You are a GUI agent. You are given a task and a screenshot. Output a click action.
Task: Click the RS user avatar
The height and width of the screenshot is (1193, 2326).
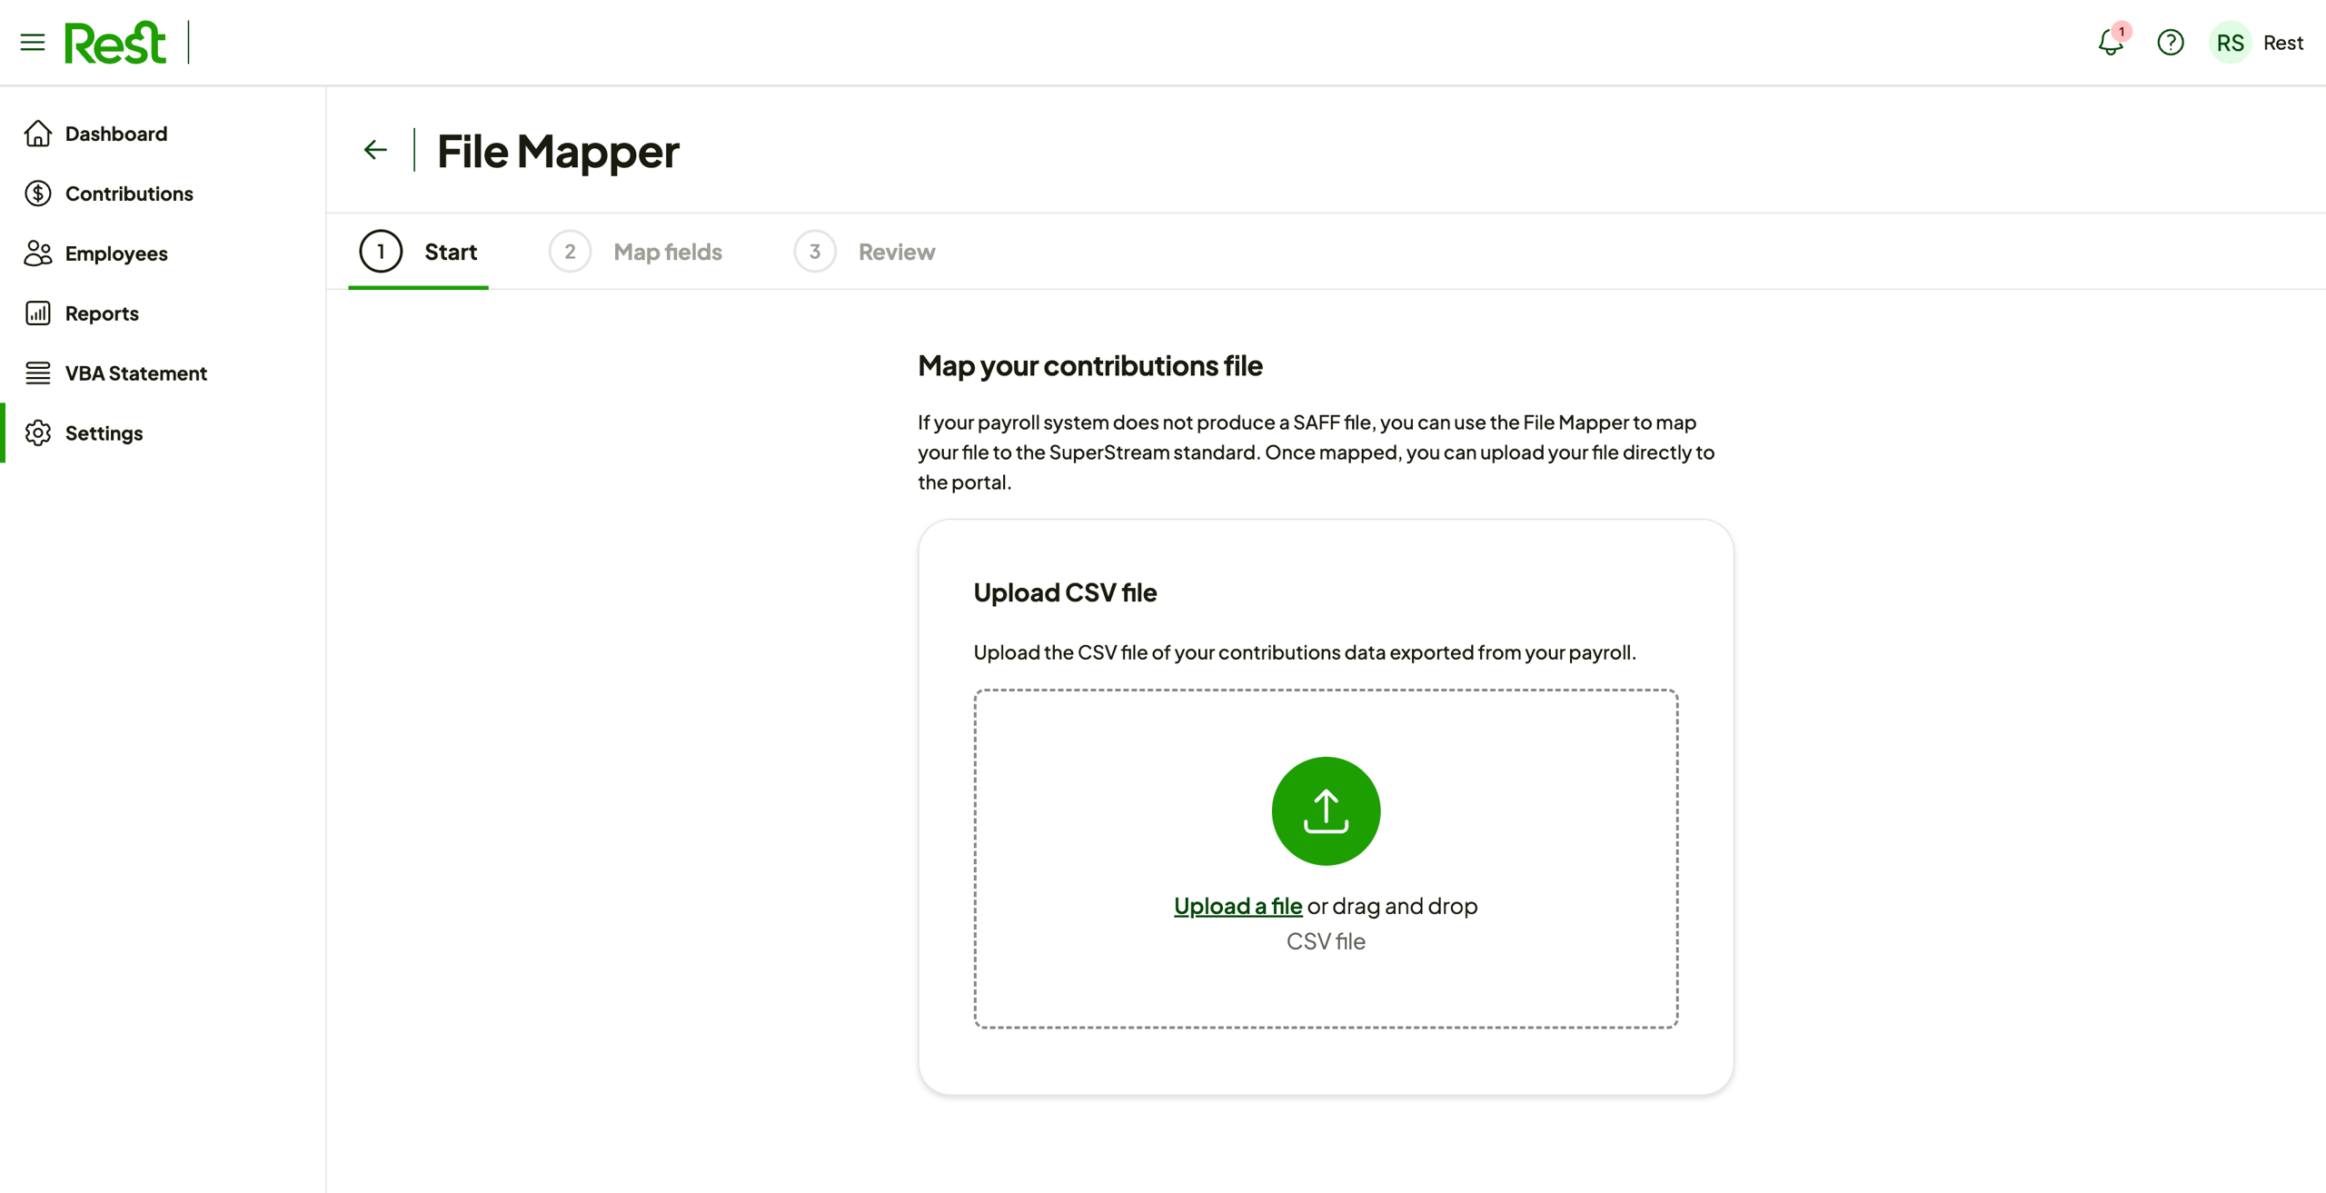click(x=2230, y=43)
